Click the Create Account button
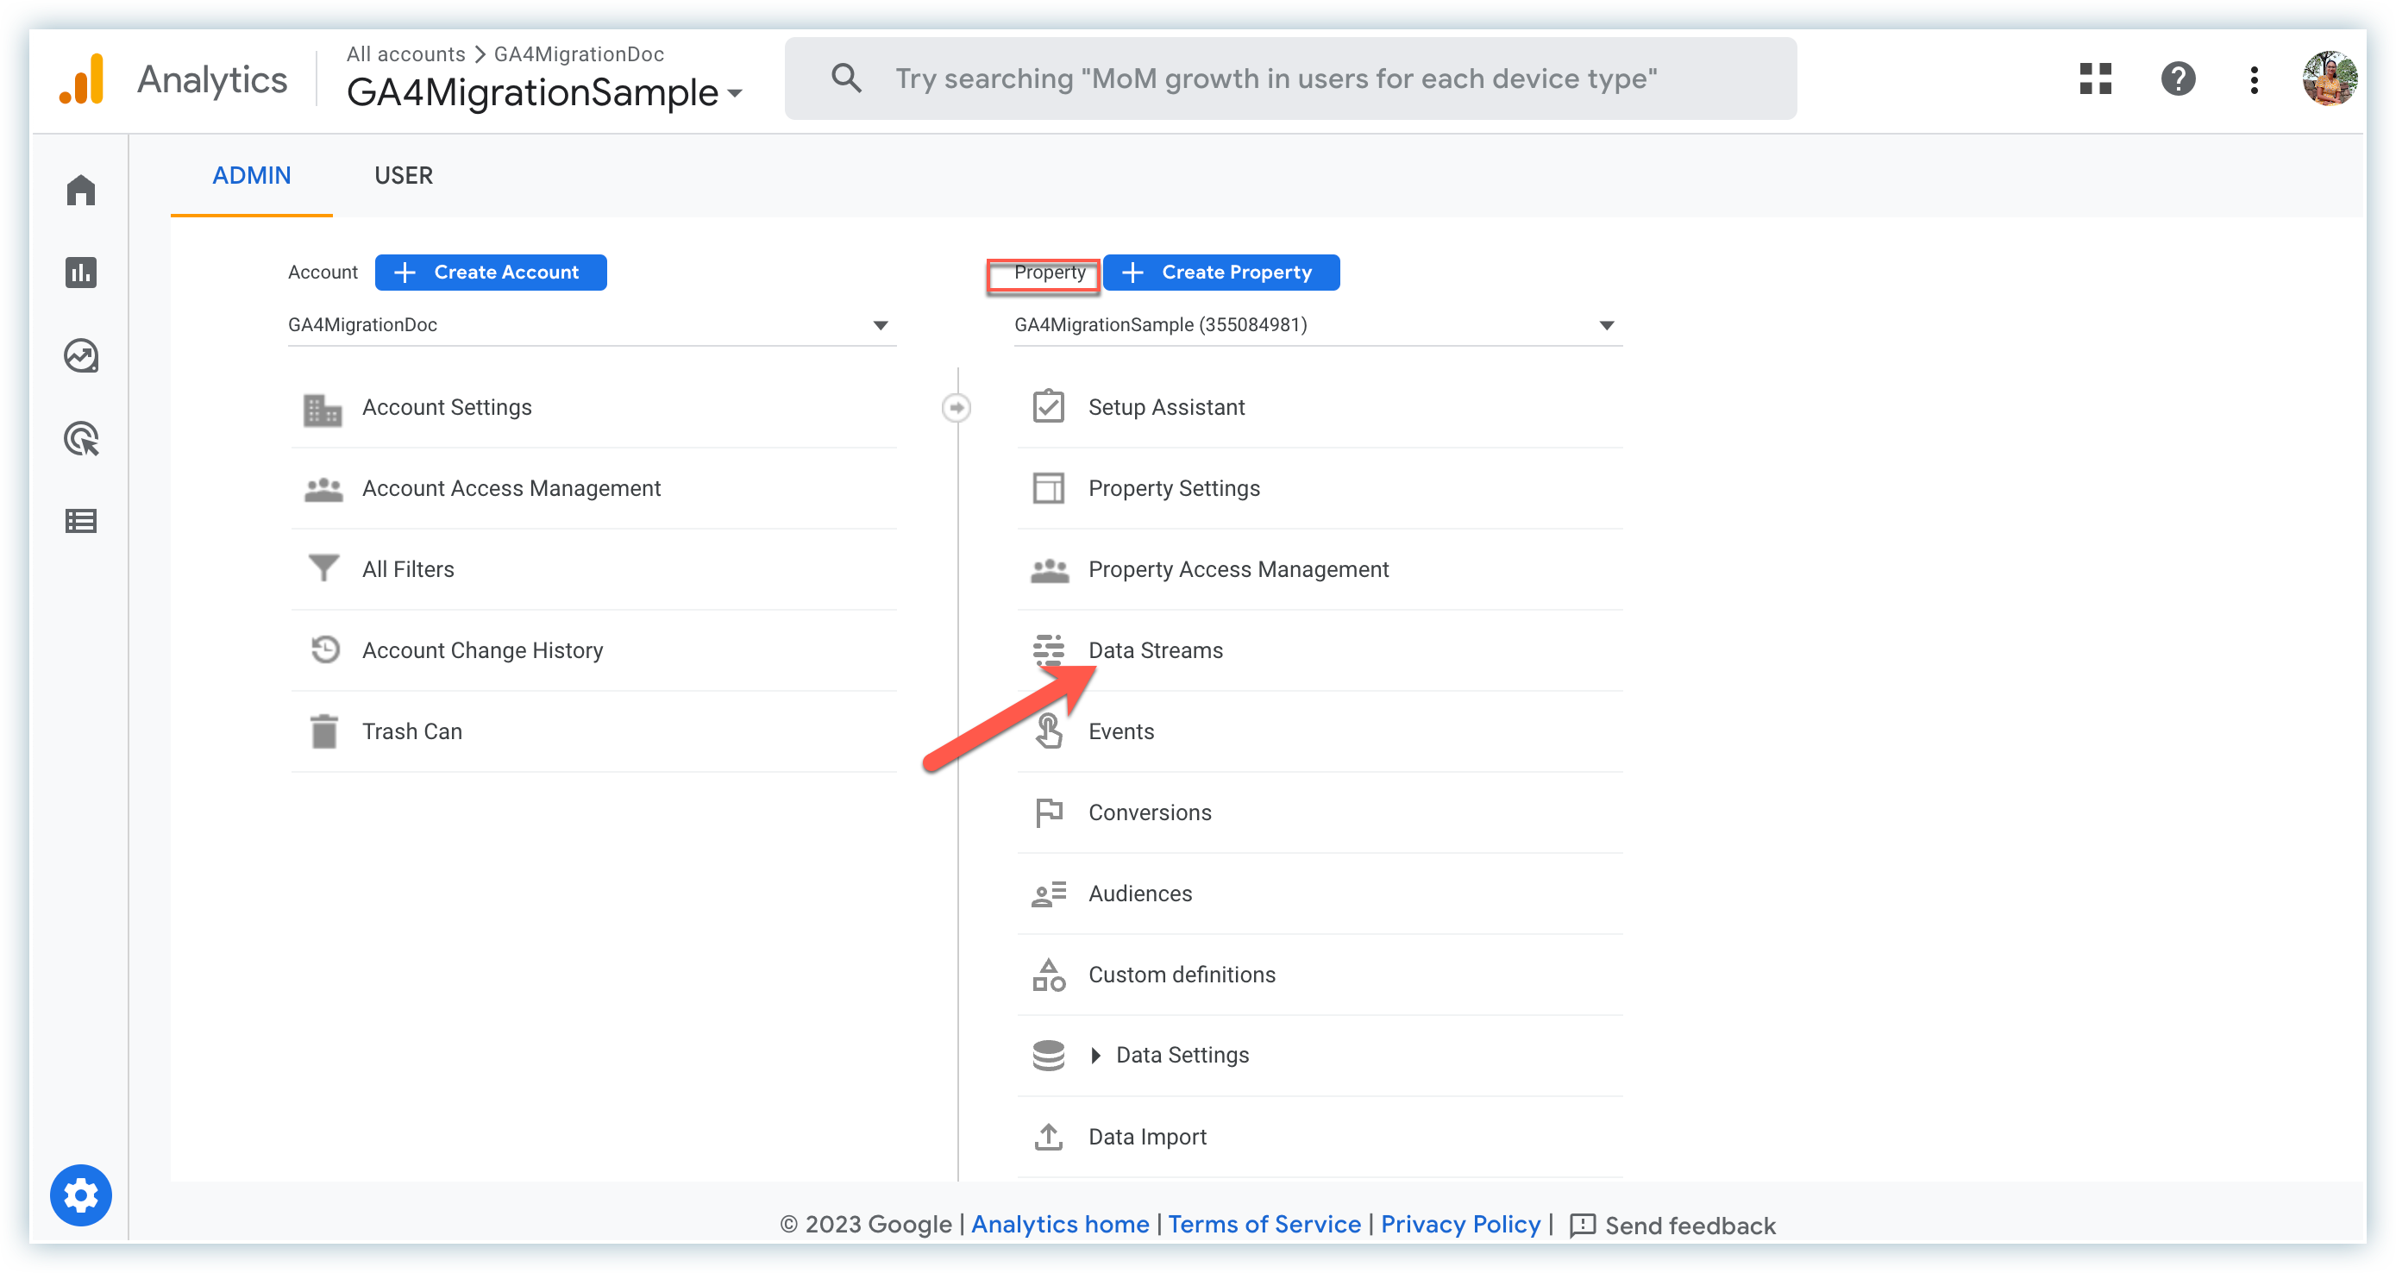 coord(491,273)
